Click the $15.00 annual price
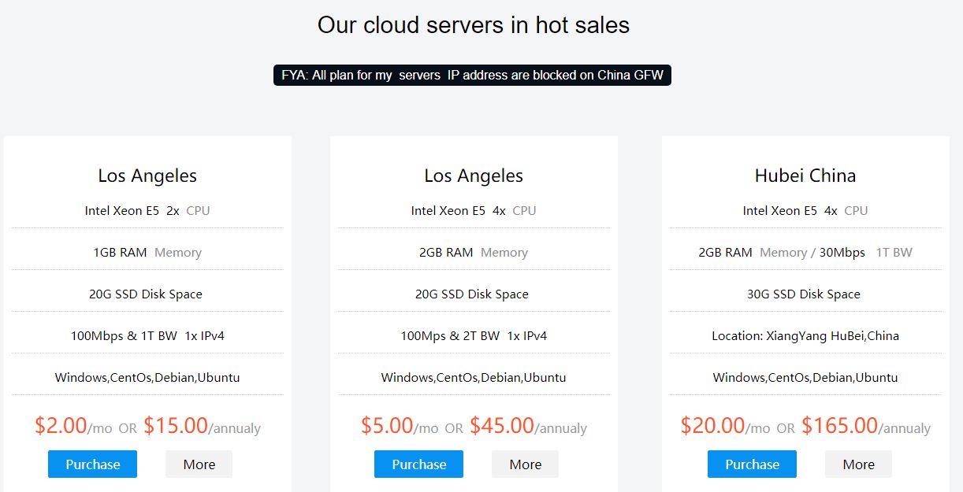Image resolution: width=963 pixels, height=492 pixels. (176, 426)
